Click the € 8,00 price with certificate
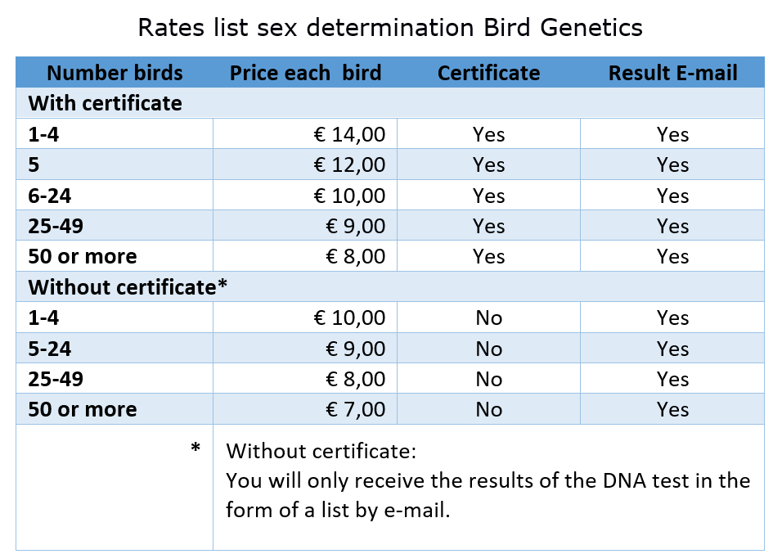Viewport: 773px width, 554px height. click(x=305, y=256)
